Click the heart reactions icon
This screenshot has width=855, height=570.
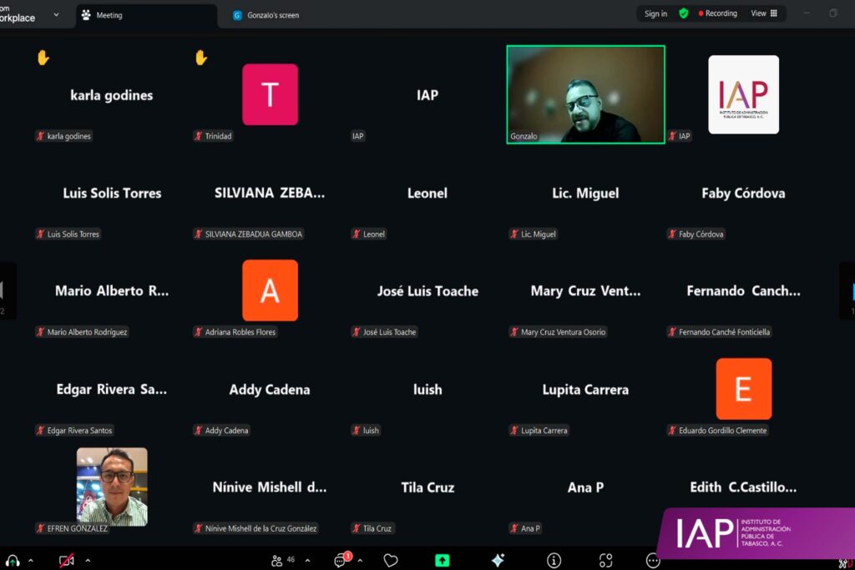point(391,561)
